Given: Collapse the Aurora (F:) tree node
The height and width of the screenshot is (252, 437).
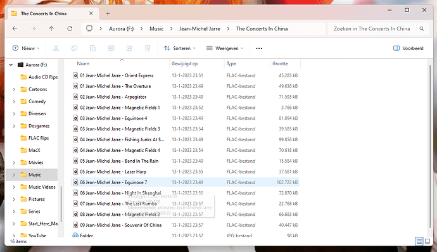Looking at the screenshot, I should coord(11,65).
